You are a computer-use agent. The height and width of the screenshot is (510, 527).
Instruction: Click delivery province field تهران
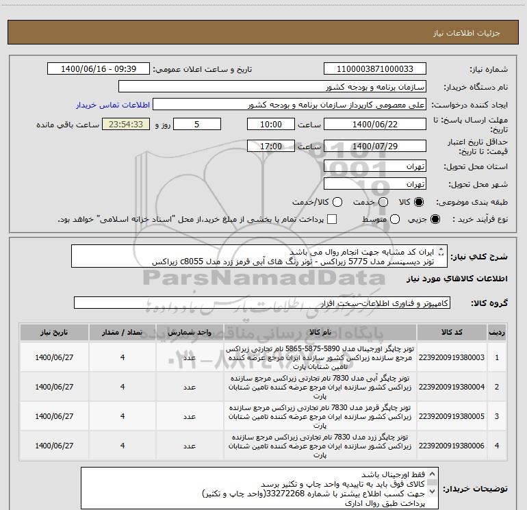pyautogui.click(x=375, y=166)
